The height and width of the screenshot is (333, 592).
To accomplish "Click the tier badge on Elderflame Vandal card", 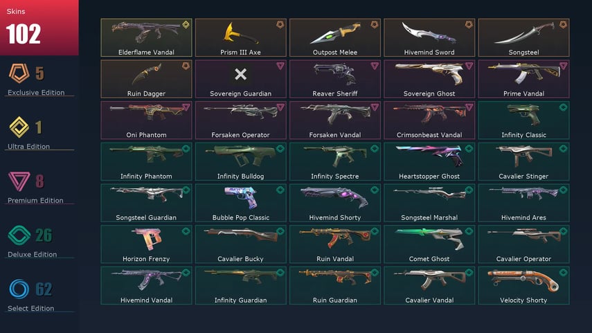I will pos(186,24).
